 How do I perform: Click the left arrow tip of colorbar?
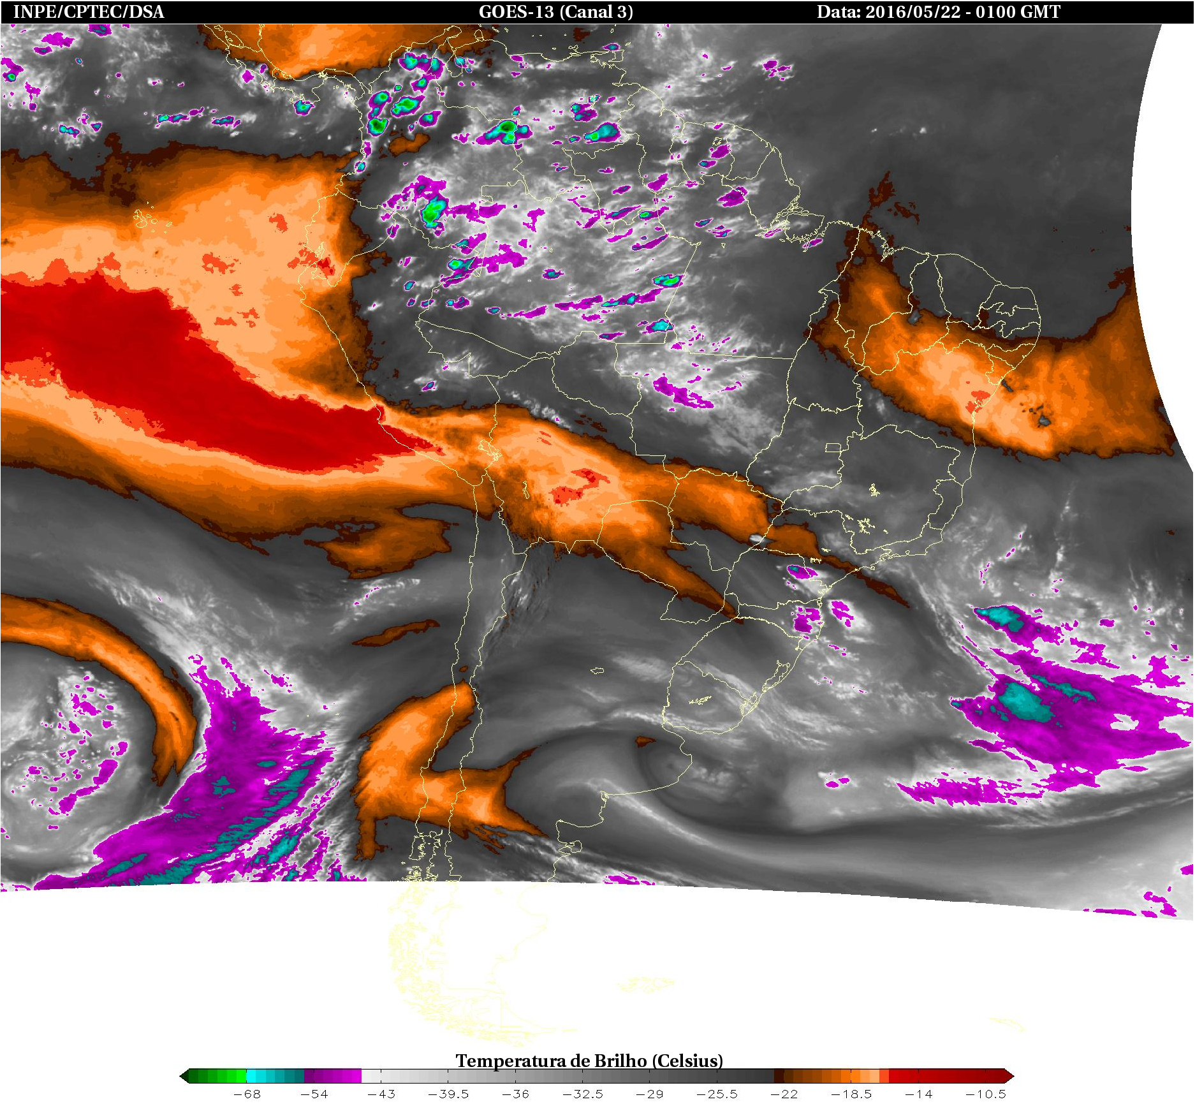tap(184, 1076)
